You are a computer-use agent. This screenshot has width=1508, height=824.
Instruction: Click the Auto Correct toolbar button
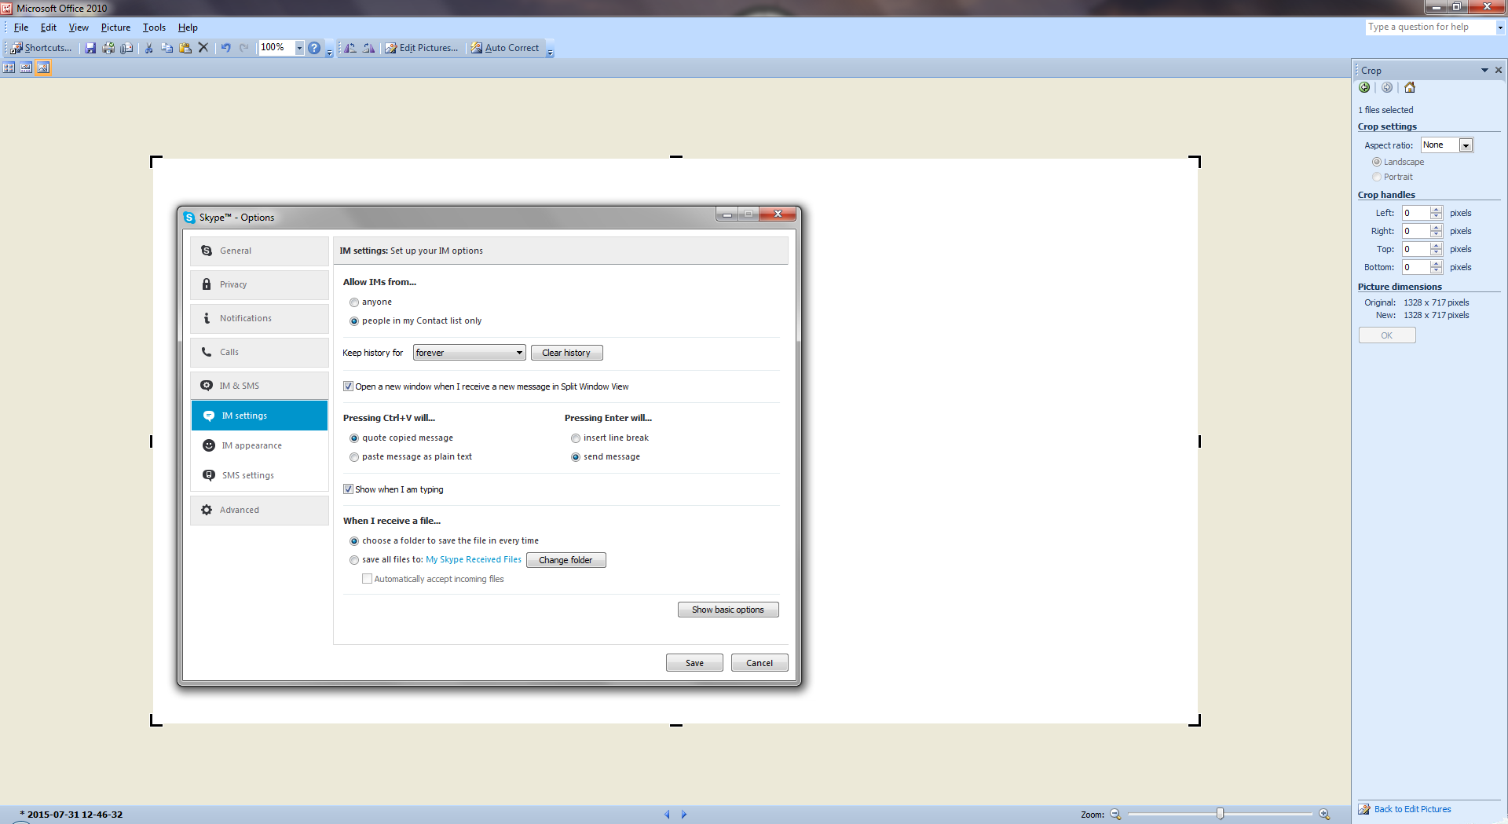click(x=505, y=48)
